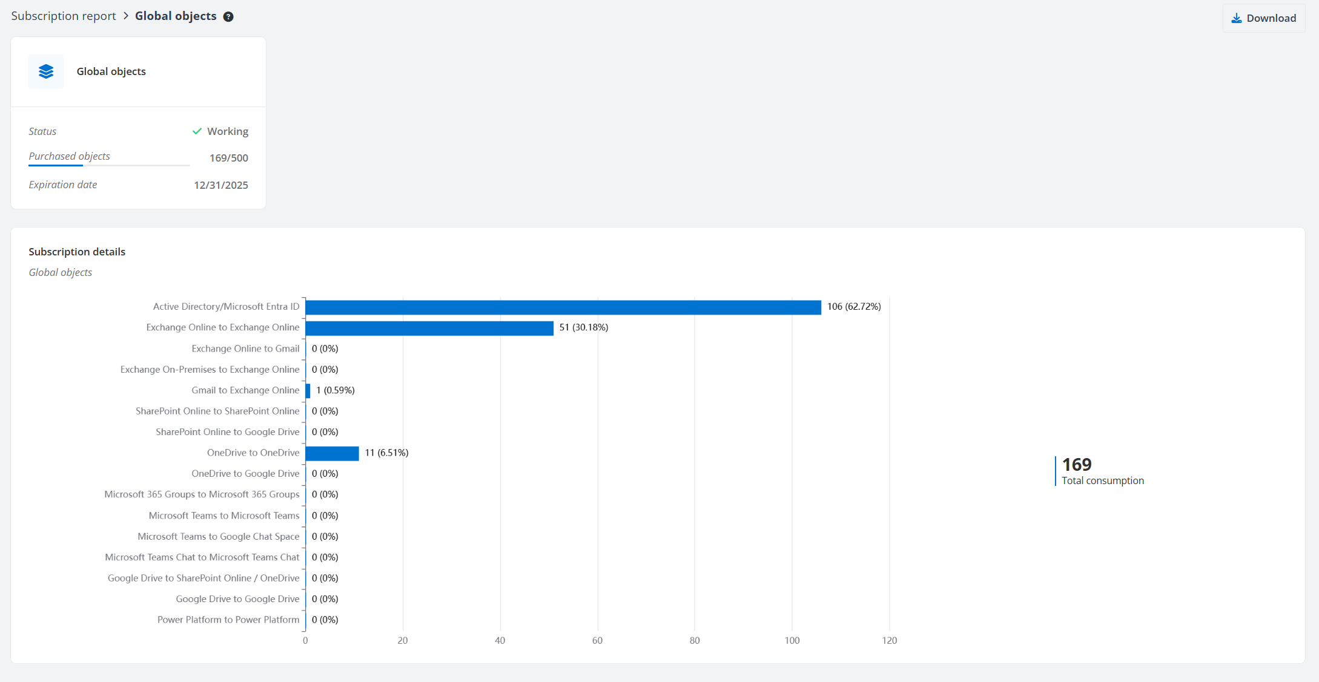Click the Microsoft Teams to Microsoft Teams label

[x=224, y=516]
